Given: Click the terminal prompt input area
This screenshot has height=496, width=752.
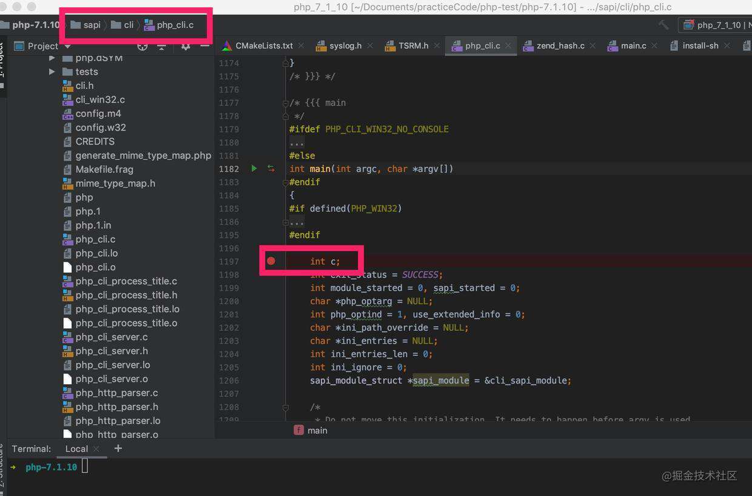Looking at the screenshot, I should (x=86, y=467).
